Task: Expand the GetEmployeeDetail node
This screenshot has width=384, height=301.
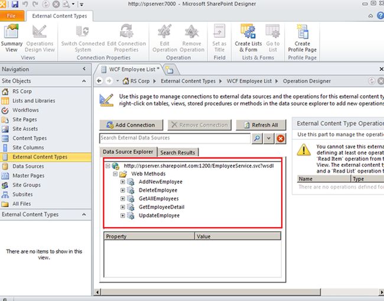Action: point(123,207)
